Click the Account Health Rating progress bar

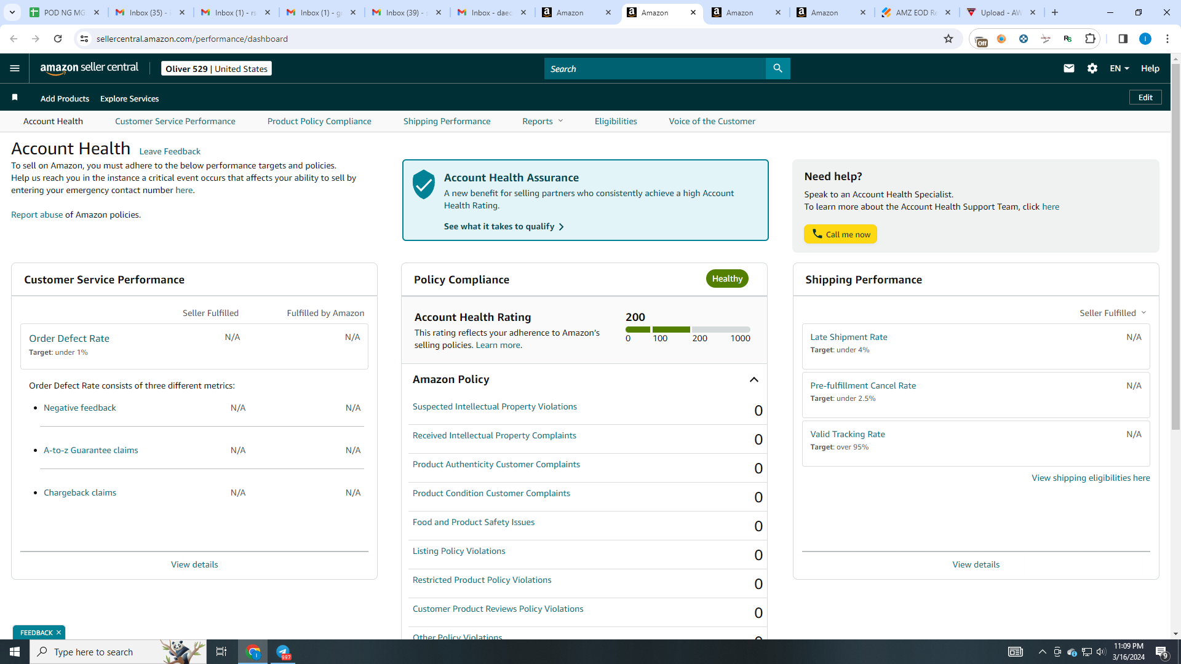pyautogui.click(x=688, y=330)
